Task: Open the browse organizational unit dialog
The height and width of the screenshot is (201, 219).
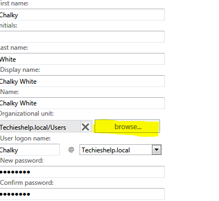Action: (x=127, y=126)
